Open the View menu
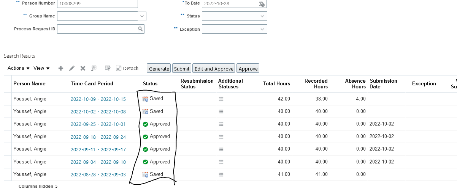 [41, 68]
